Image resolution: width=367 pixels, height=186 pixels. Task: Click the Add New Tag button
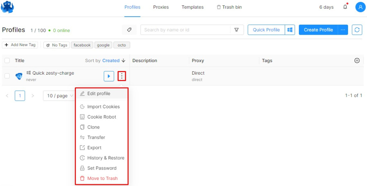20,45
